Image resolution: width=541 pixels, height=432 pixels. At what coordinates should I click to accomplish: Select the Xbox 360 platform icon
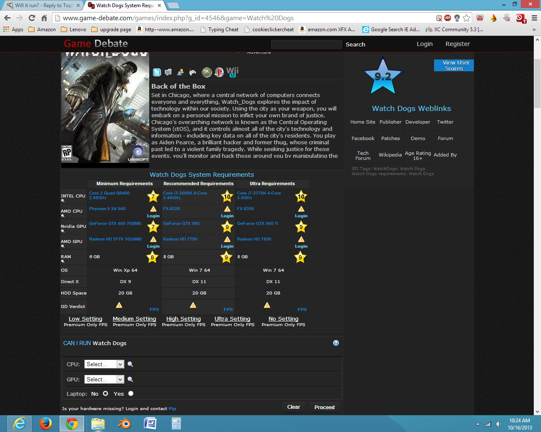pyautogui.click(x=207, y=73)
